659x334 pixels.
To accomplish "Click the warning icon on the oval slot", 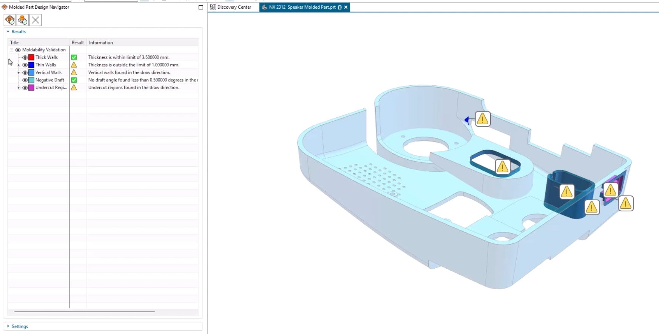I will [x=502, y=166].
